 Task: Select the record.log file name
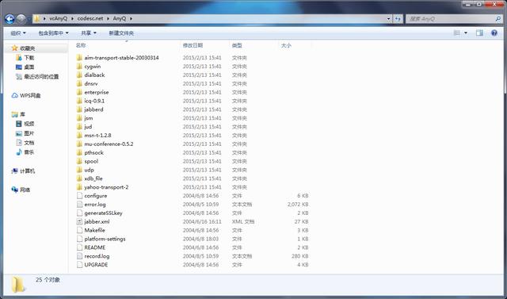pos(97,256)
